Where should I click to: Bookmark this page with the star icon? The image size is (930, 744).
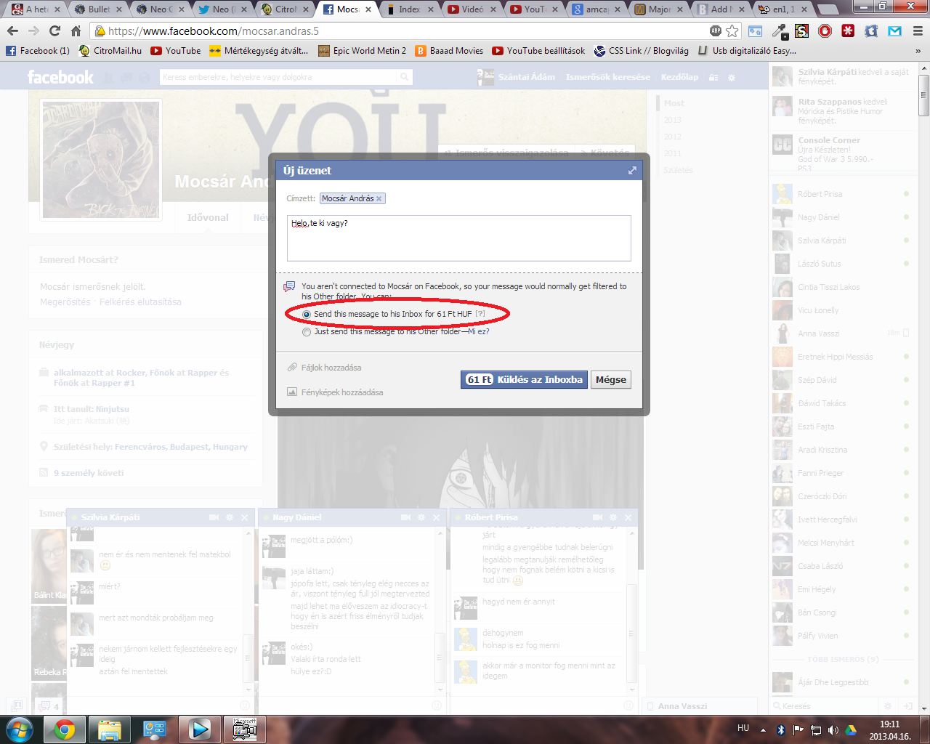pos(732,31)
